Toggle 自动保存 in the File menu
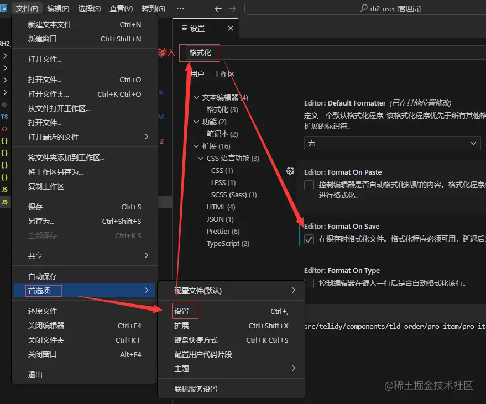486x404 pixels. coord(84,276)
